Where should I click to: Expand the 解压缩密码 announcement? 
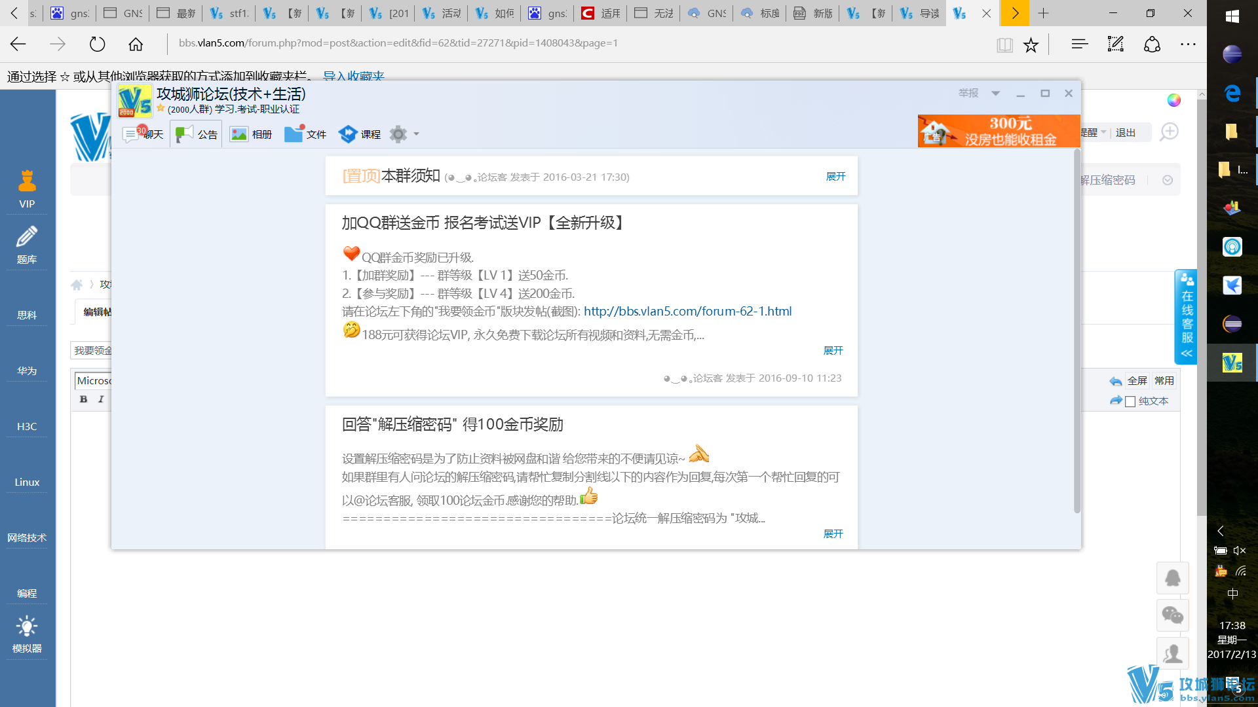(x=833, y=534)
